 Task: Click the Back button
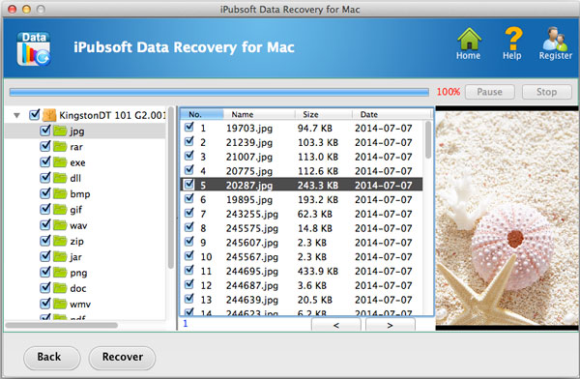click(x=52, y=357)
